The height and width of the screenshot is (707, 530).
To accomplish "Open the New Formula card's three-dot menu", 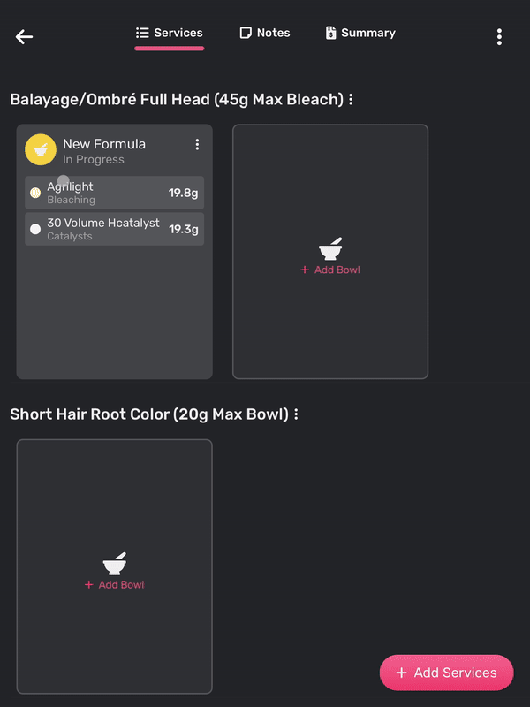I will [x=197, y=144].
